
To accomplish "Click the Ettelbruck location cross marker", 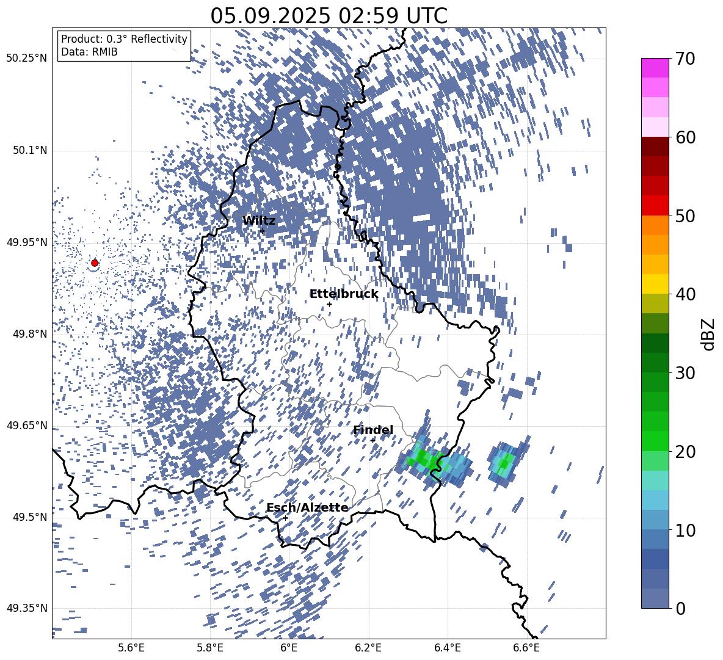I will pos(329,304).
